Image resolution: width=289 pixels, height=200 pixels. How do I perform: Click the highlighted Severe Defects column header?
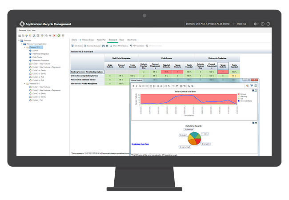click(223, 66)
